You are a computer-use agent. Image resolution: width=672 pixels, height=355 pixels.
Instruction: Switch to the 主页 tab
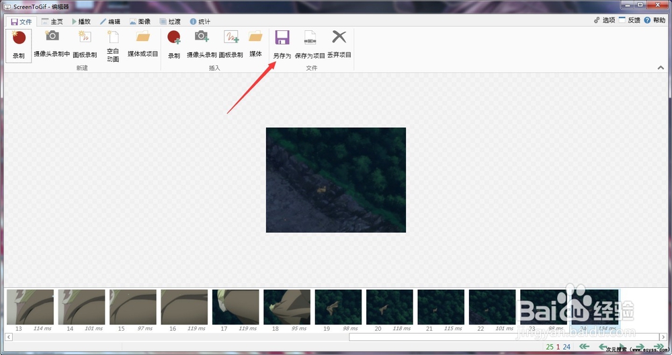coord(52,22)
